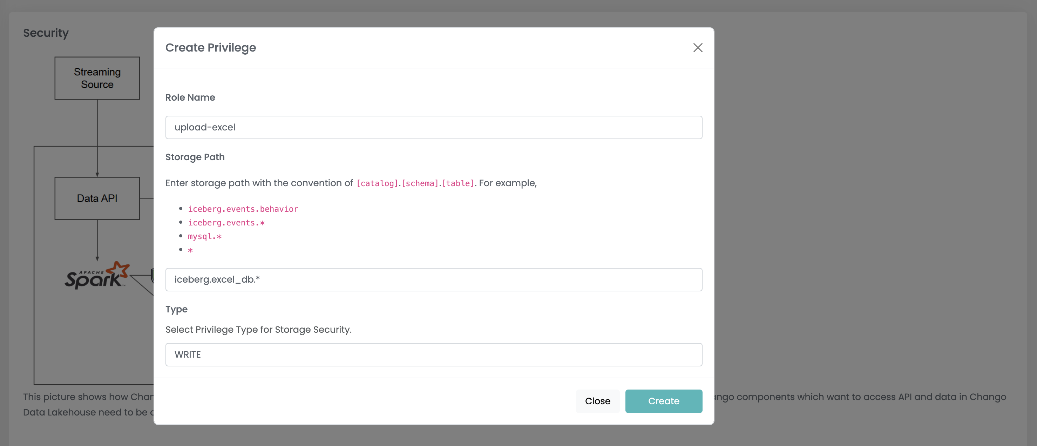Click the Data API box in diagram
The height and width of the screenshot is (446, 1037).
pyautogui.click(x=97, y=198)
